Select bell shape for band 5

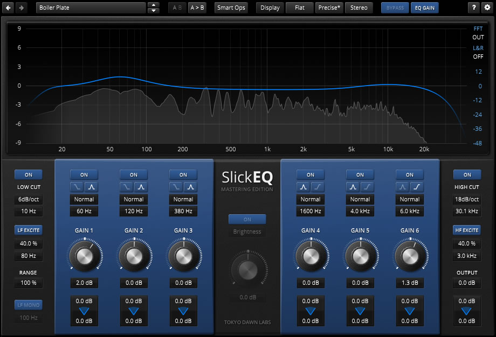pyautogui.click(x=353, y=187)
